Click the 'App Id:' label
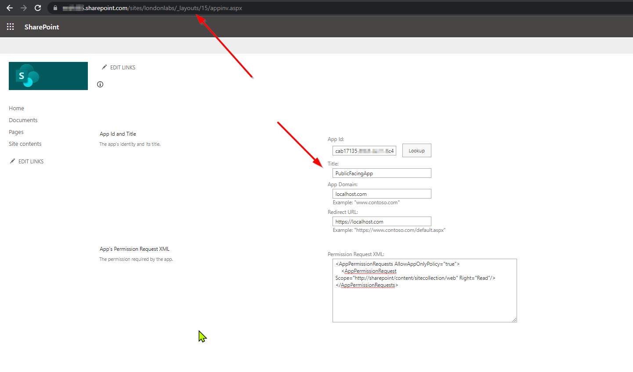Viewport: 633px width, 372px height. [x=336, y=139]
